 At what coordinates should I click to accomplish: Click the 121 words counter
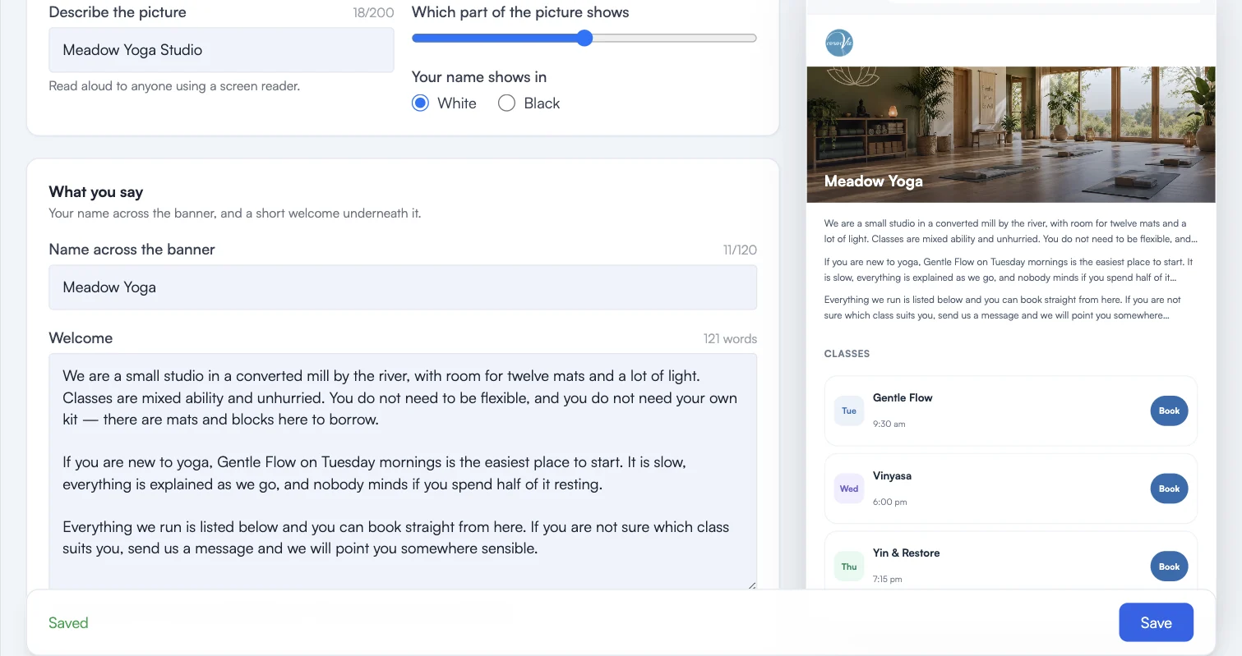tap(730, 338)
